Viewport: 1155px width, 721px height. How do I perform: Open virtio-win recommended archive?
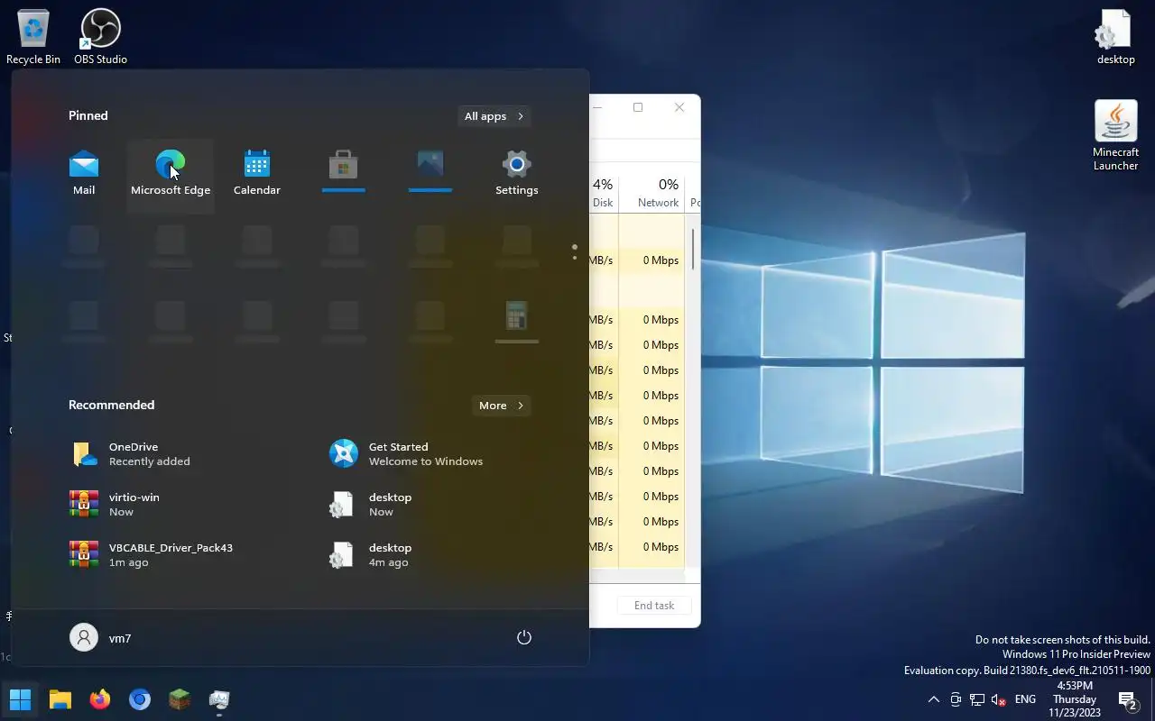pyautogui.click(x=185, y=504)
